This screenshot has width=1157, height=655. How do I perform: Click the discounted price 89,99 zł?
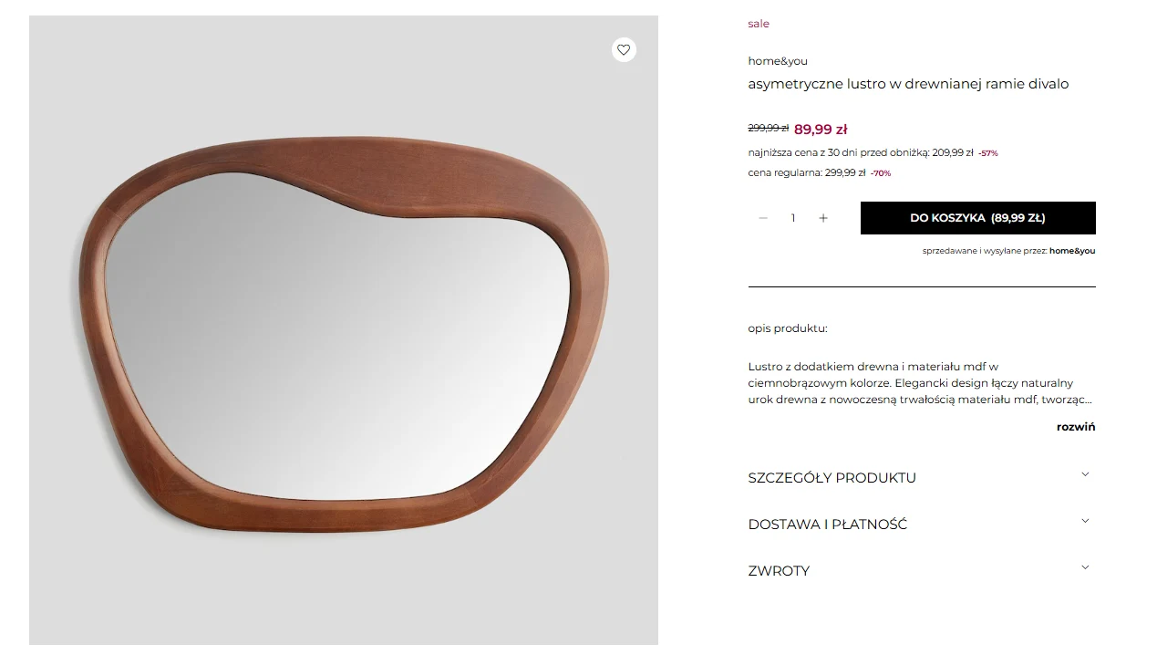[821, 130]
